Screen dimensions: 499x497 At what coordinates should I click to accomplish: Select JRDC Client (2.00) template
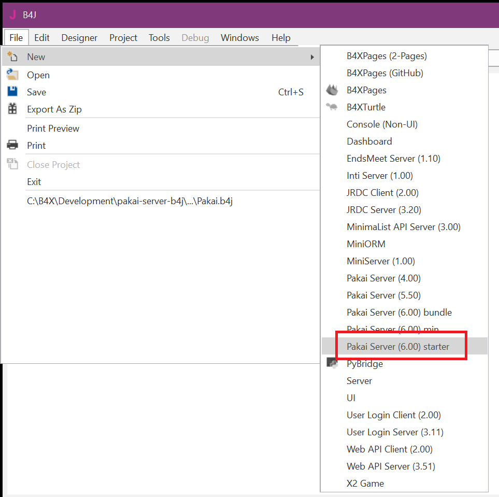click(x=405, y=193)
